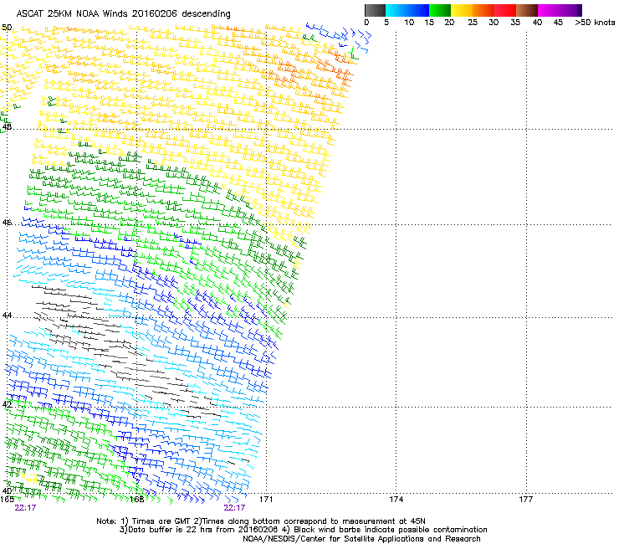Click the '>50 knots' legend label
This screenshot has height=544, width=619.
click(x=595, y=23)
